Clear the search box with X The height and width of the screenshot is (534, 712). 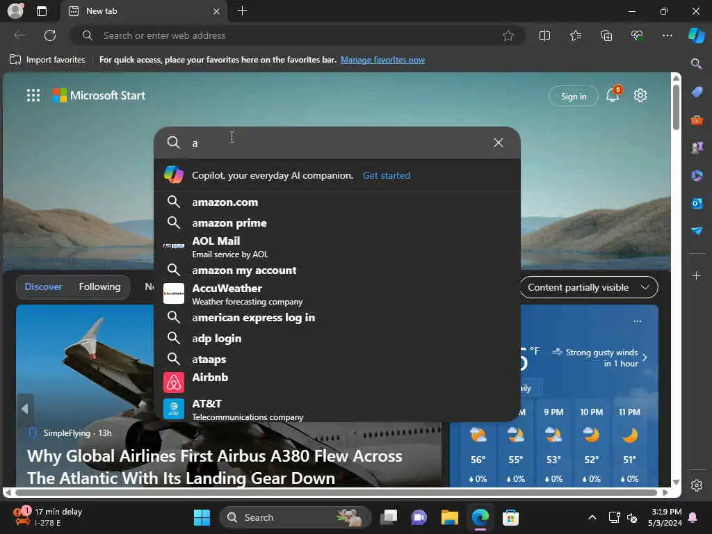pyautogui.click(x=498, y=143)
